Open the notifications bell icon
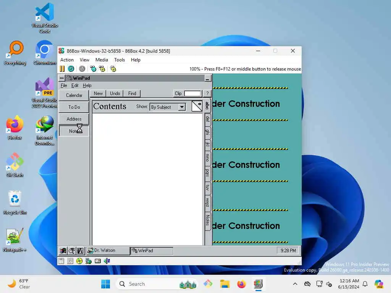This screenshot has width=391, height=293. [x=365, y=284]
